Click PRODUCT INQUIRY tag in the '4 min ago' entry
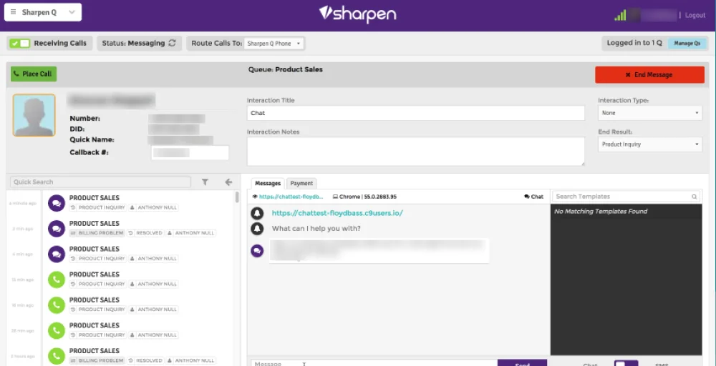Screen dimensions: 716x366 (x=98, y=259)
